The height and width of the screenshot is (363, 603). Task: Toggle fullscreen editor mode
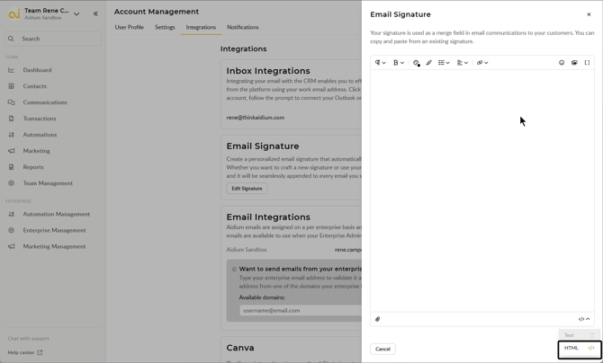587,63
